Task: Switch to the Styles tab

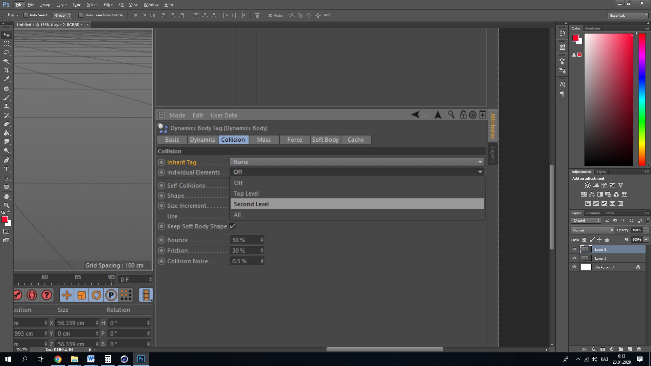Action: (x=601, y=172)
